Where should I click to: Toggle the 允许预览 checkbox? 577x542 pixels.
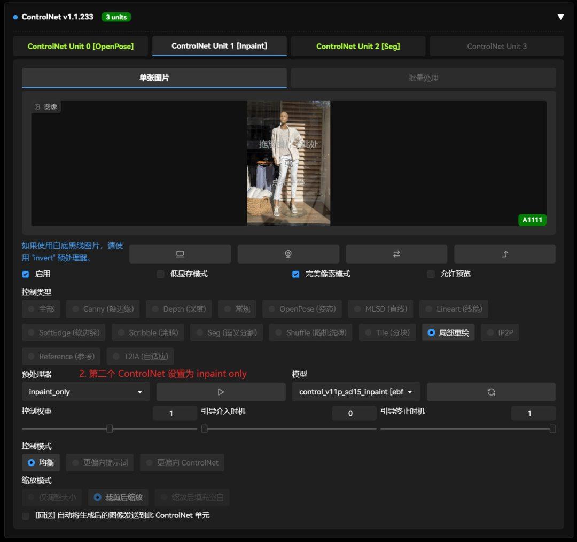pos(431,274)
